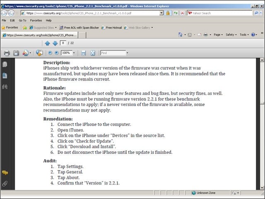Show the Bookmarks panel
Screen dimensions: 265x199
(x=5, y=75)
